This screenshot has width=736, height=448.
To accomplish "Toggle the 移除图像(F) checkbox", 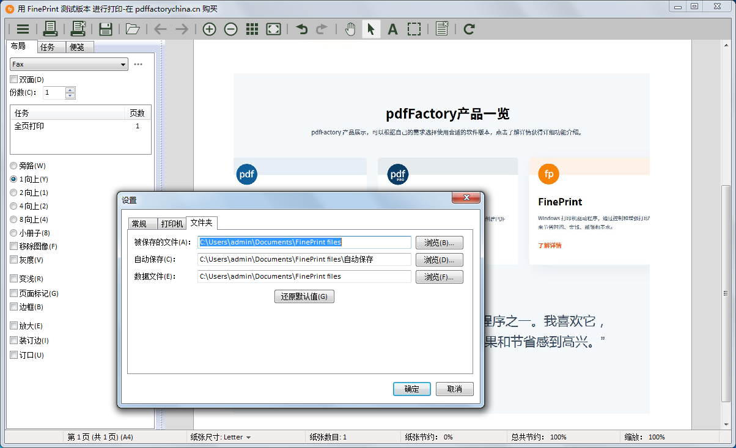I will 14,246.
